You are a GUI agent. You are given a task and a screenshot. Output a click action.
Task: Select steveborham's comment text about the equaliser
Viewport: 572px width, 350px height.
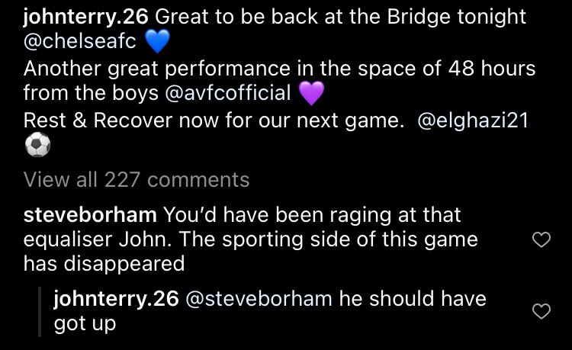251,239
